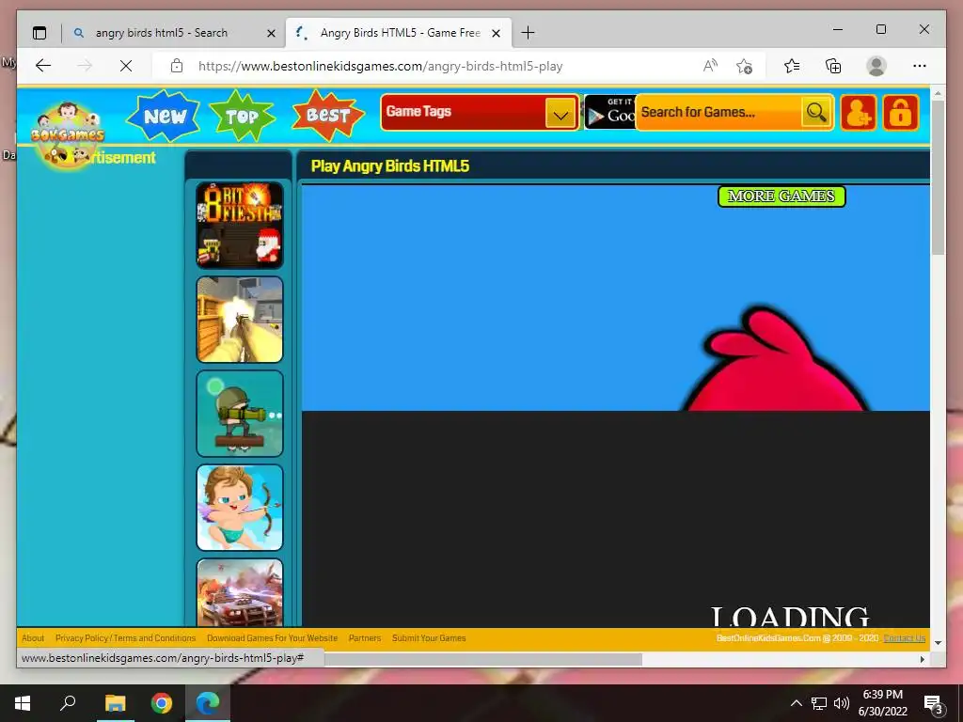Click the Contact Us link
Viewport: 963px width, 722px height.
[x=904, y=638]
